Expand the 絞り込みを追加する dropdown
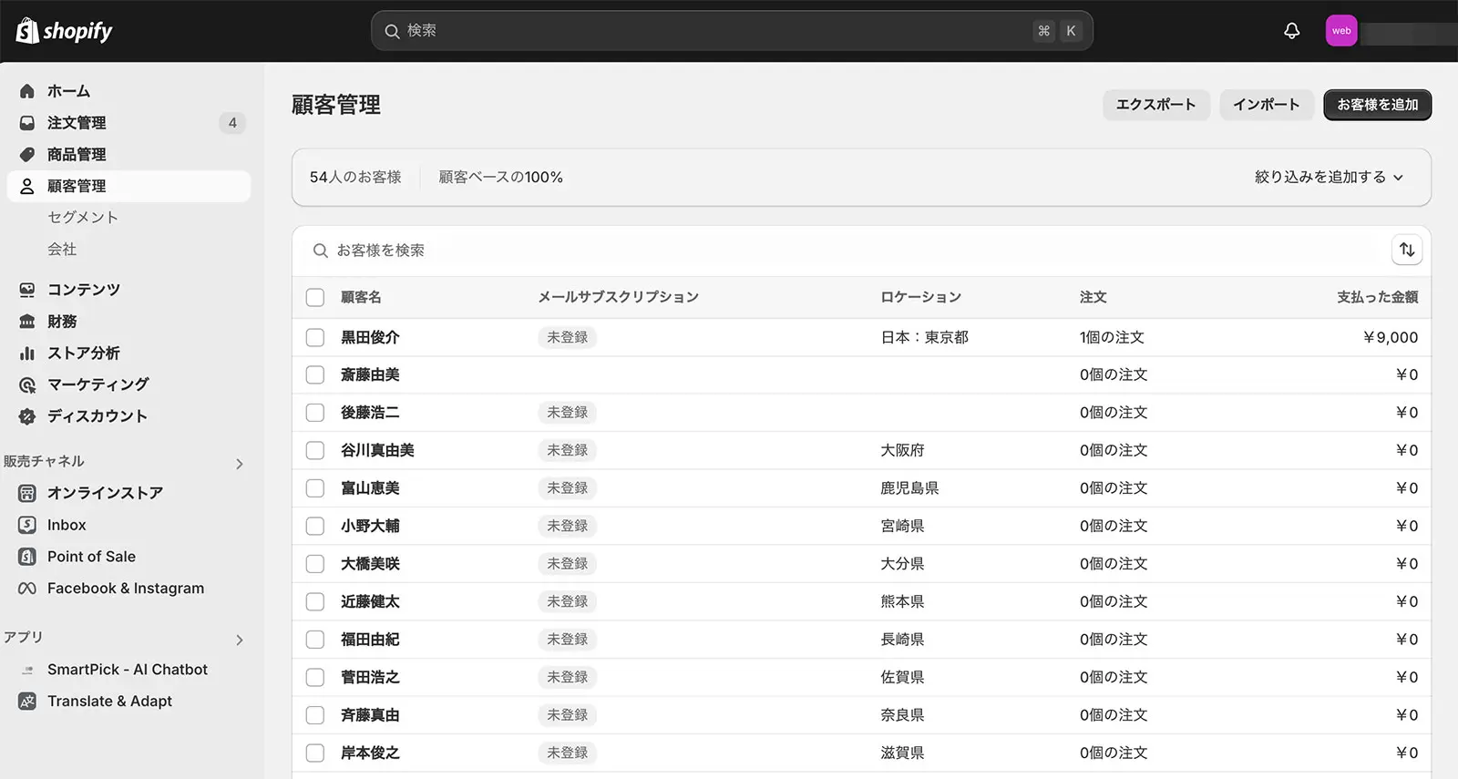 point(1329,178)
